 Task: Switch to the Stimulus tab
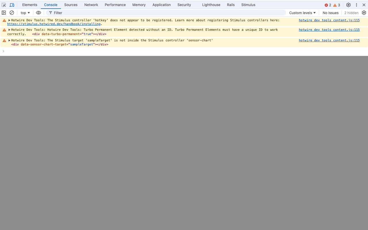248,5
